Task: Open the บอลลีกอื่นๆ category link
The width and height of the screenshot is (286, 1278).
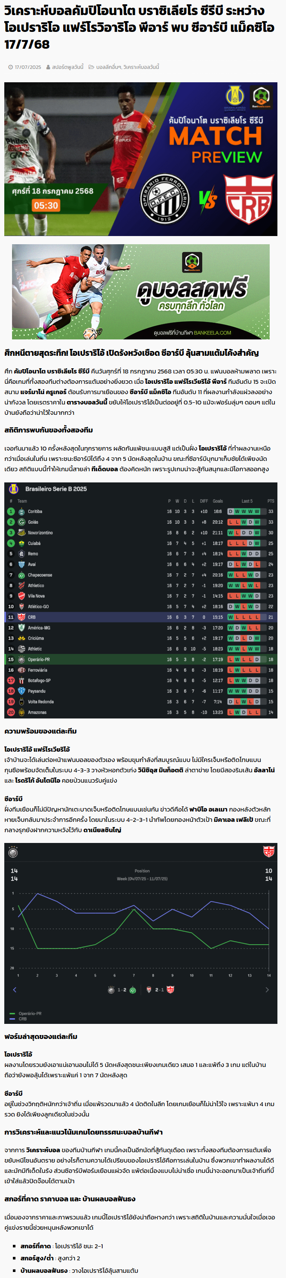Action: (109, 67)
